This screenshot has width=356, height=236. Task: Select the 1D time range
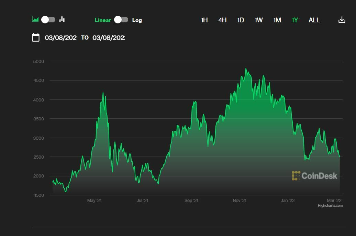[241, 20]
